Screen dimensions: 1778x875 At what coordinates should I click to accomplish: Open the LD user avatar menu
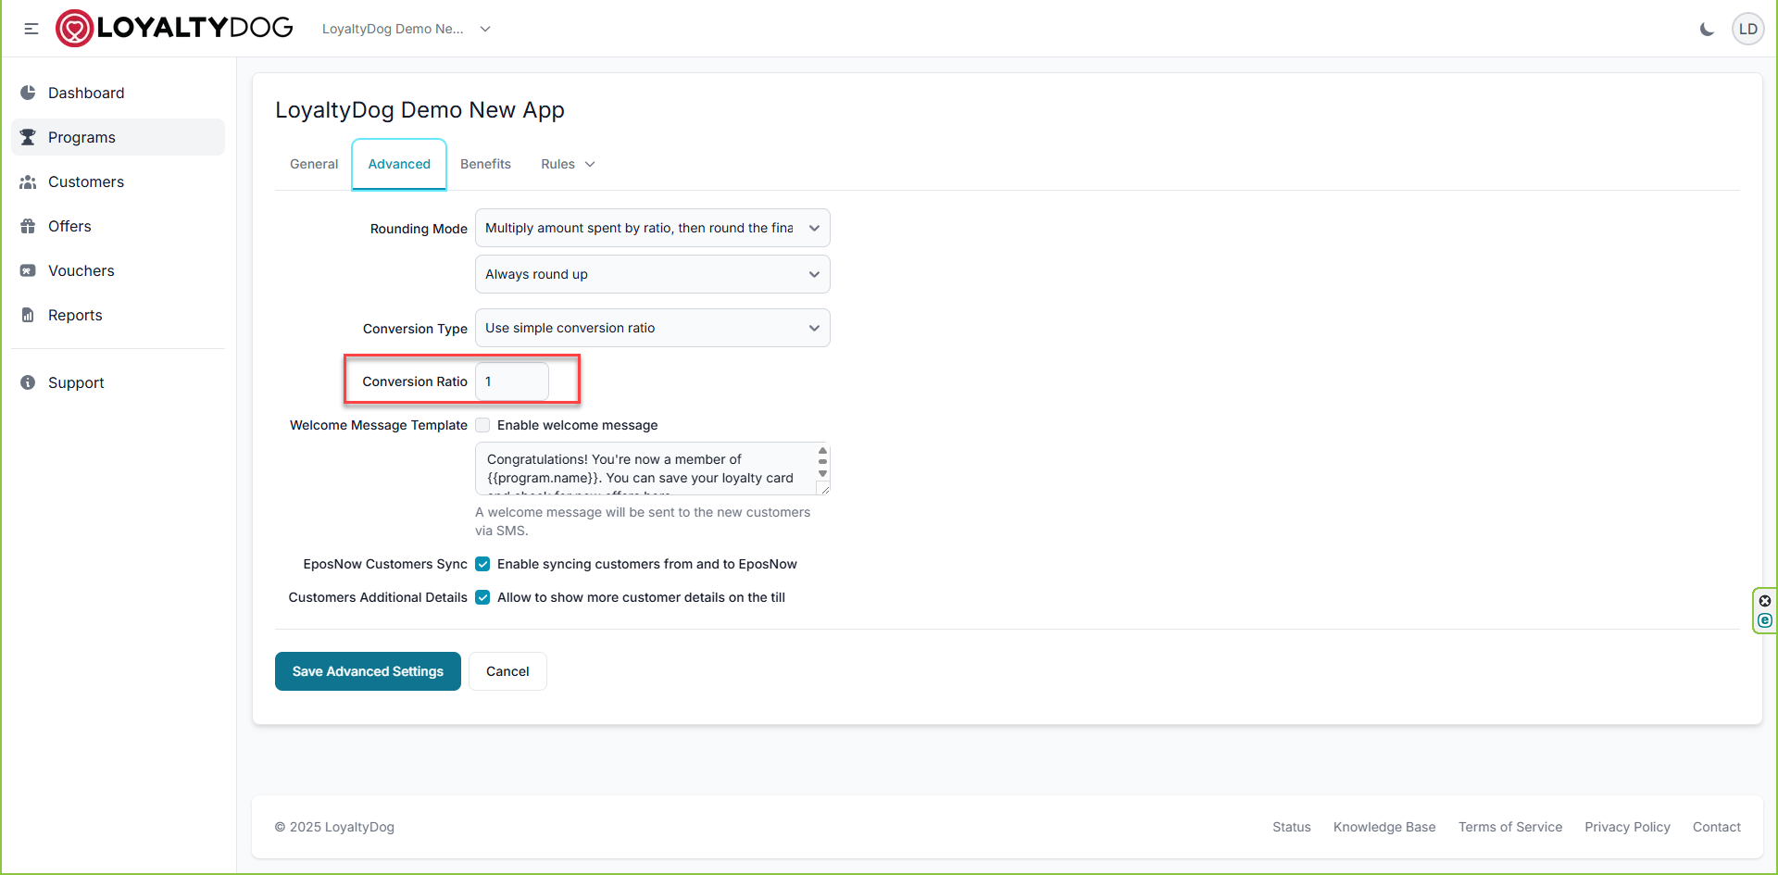click(1747, 29)
